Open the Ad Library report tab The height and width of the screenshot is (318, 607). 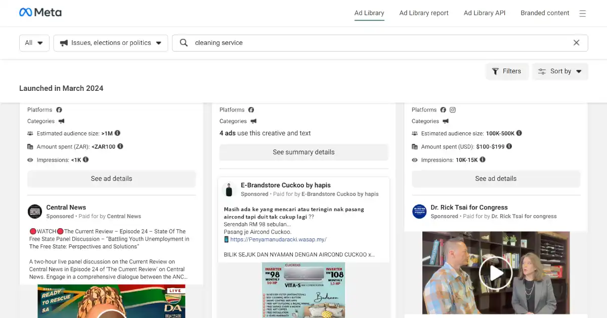click(424, 13)
